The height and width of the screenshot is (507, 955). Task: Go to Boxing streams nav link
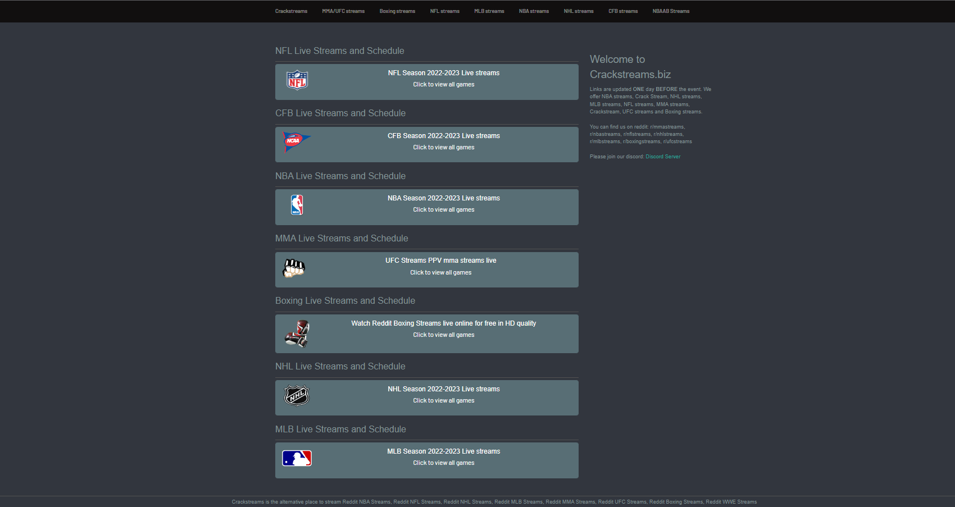(397, 11)
